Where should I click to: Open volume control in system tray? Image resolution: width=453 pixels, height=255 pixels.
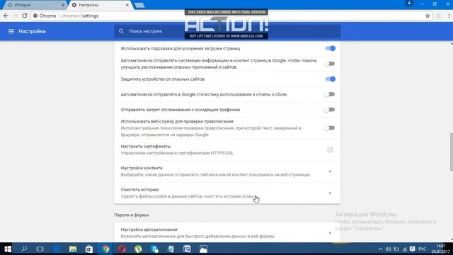coord(389,249)
